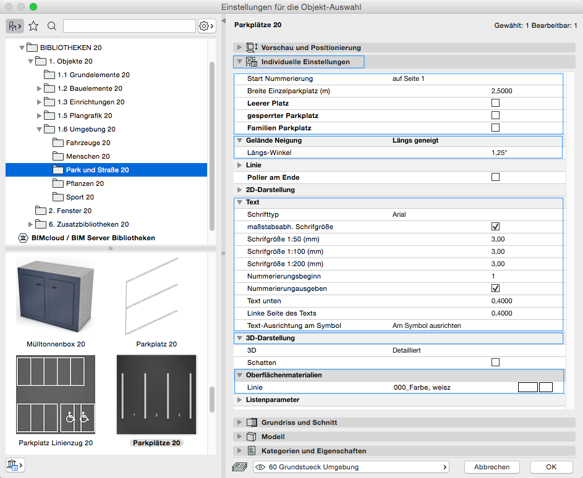
Task: Click the layer stack icon
Action: pos(240,467)
